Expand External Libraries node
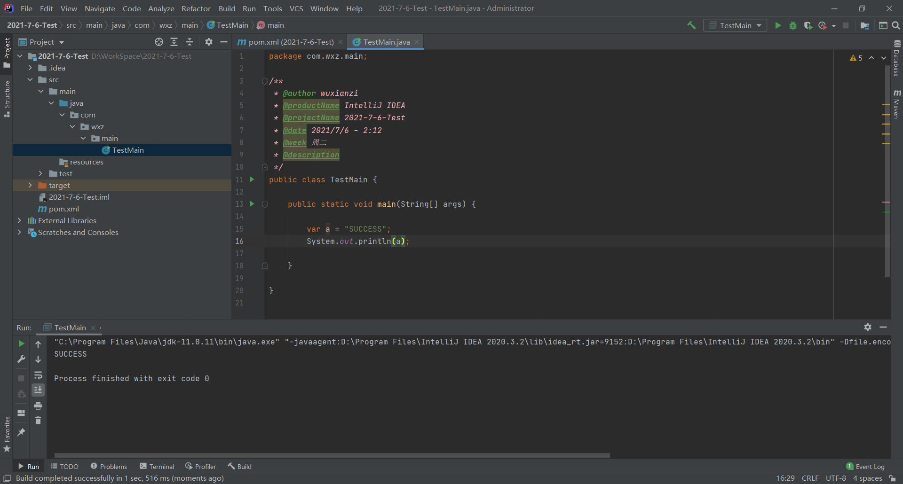Image resolution: width=903 pixels, height=484 pixels. [19, 220]
